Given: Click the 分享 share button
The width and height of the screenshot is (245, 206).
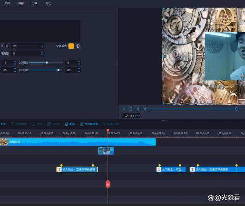Looking at the screenshot, I should coord(35,3).
